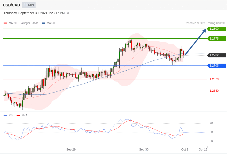Click the 1.2775 resistance price tag
Image resolution: width=227 pixels, height=154 pixels.
pyautogui.click(x=217, y=38)
